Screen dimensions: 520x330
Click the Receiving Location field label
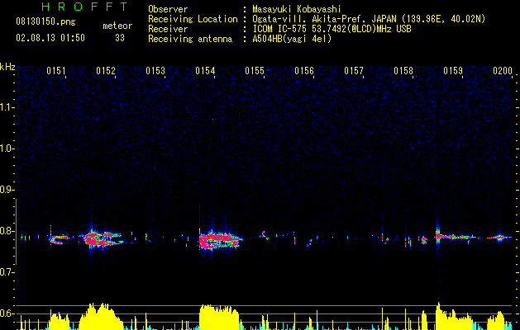point(193,19)
